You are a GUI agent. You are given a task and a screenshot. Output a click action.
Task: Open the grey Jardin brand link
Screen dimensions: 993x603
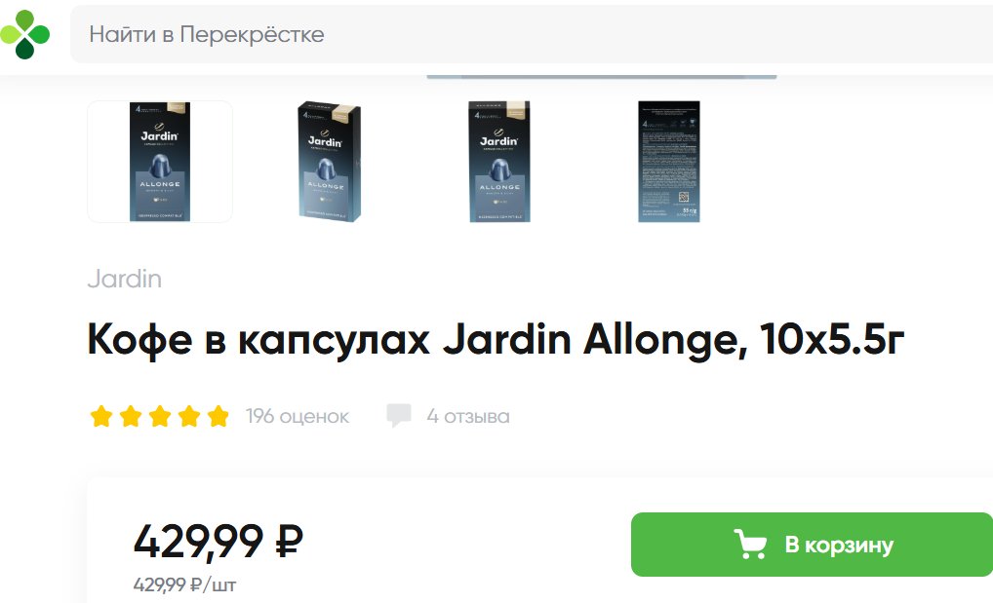(125, 279)
